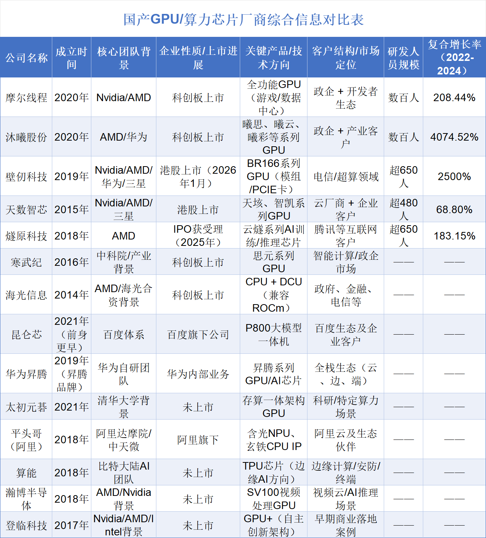Click 视频云/AI推理场景 cell

tap(345, 499)
